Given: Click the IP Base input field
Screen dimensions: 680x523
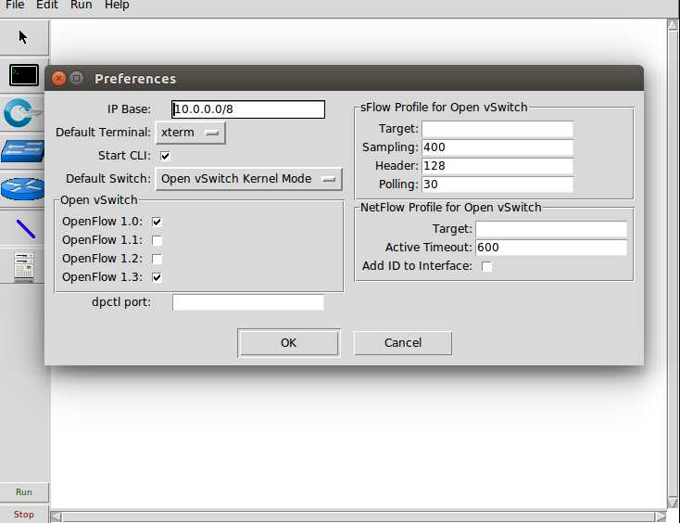Looking at the screenshot, I should 248,109.
